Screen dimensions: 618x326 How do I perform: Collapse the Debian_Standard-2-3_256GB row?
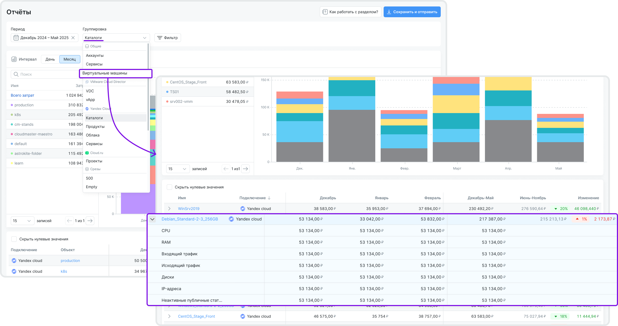tap(152, 219)
